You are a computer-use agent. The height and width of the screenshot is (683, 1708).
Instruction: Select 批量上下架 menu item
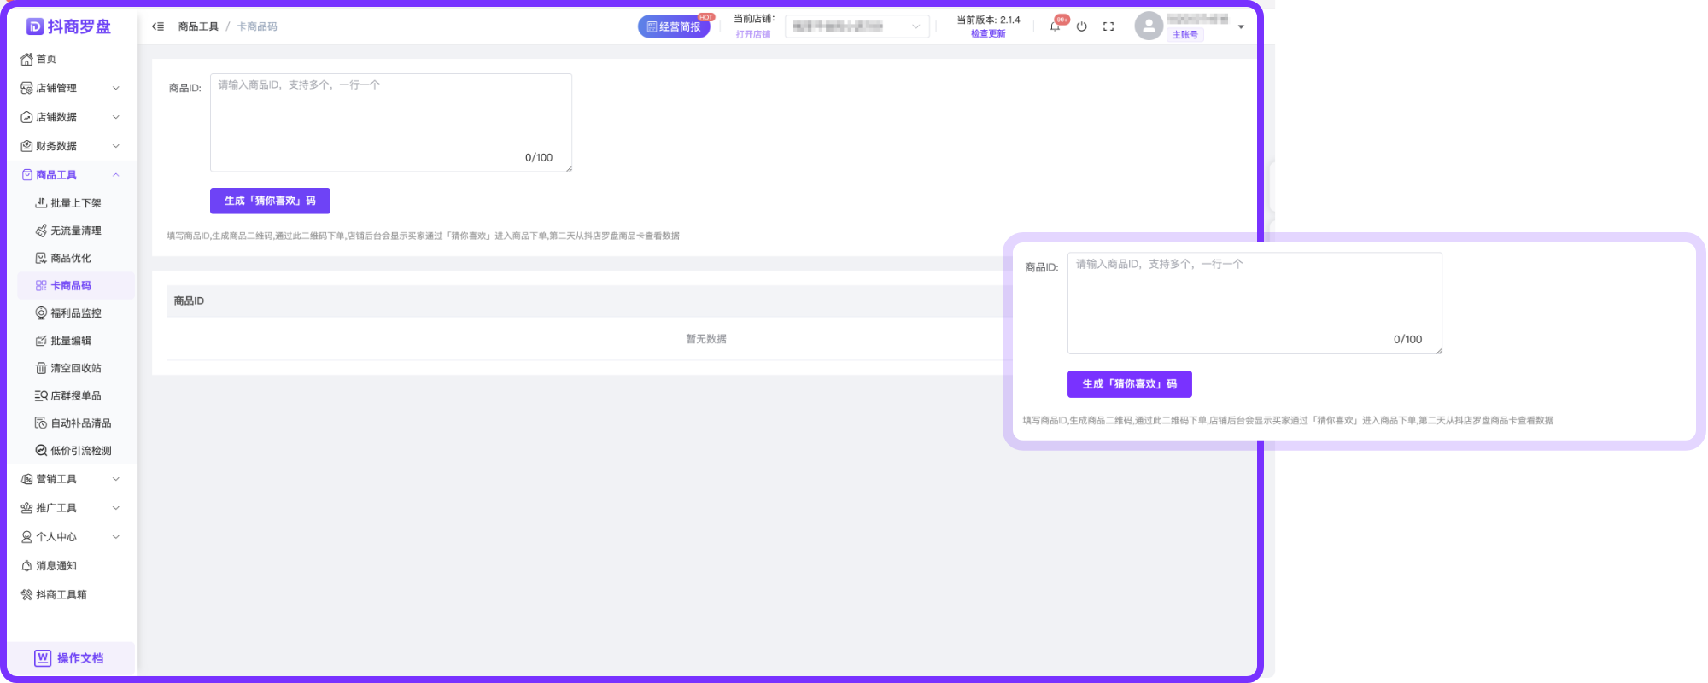click(x=75, y=203)
